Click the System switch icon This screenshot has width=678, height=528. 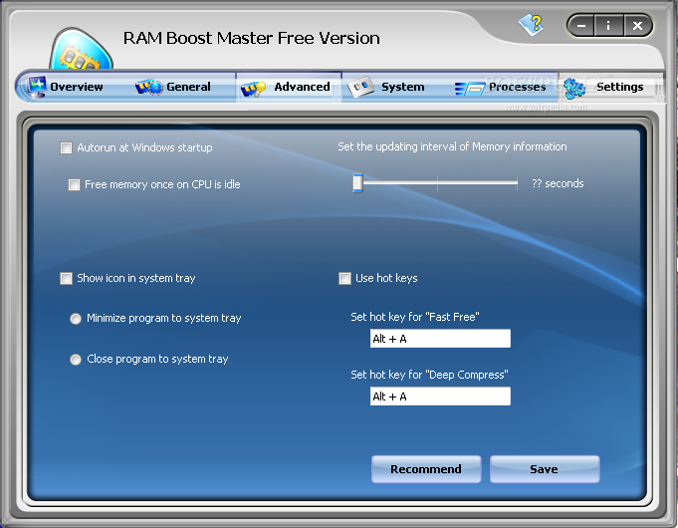point(360,87)
